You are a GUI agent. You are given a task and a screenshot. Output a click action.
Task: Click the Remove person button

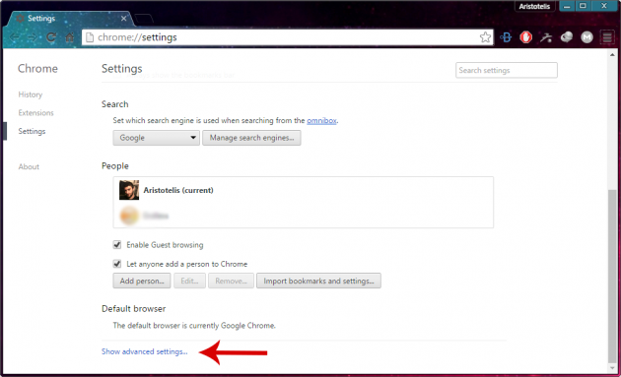click(231, 281)
